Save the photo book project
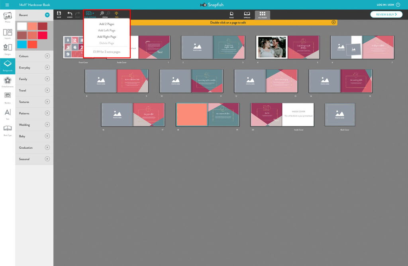408x266 pixels. 59,14
